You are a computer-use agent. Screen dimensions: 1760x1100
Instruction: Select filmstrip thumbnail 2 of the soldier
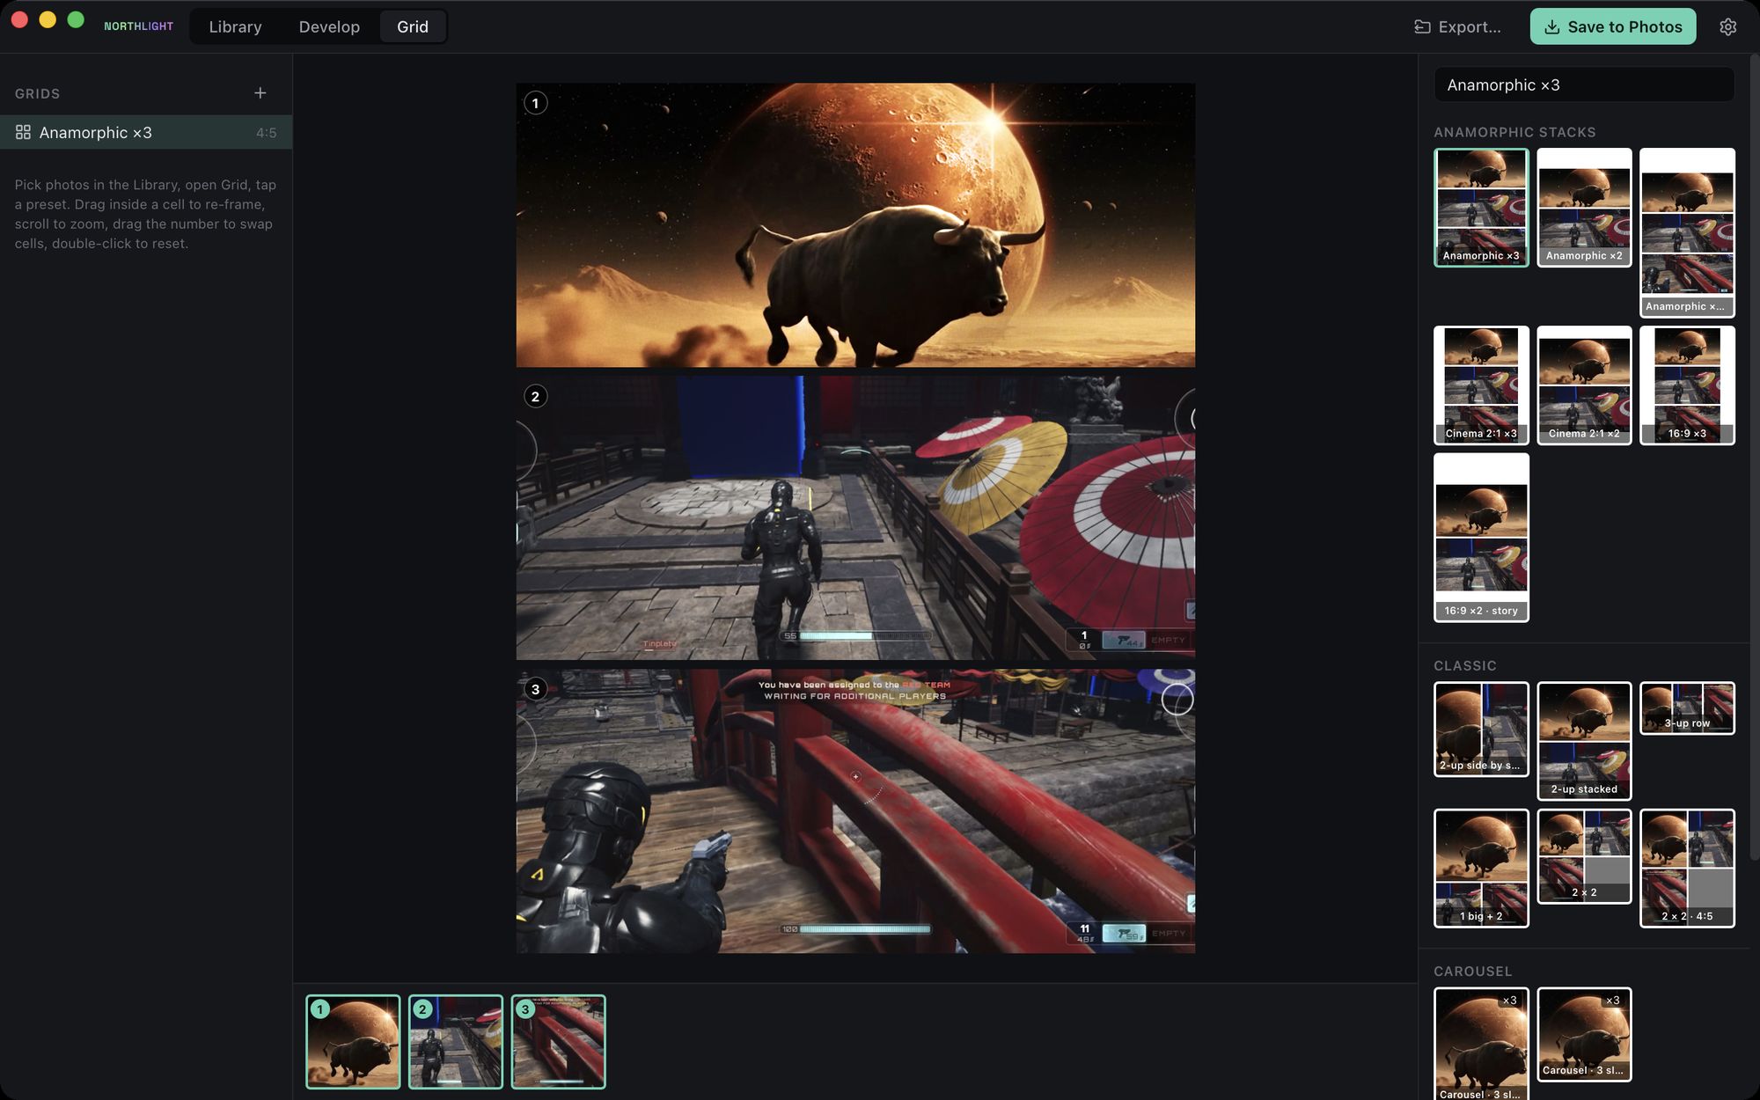pyautogui.click(x=456, y=1042)
